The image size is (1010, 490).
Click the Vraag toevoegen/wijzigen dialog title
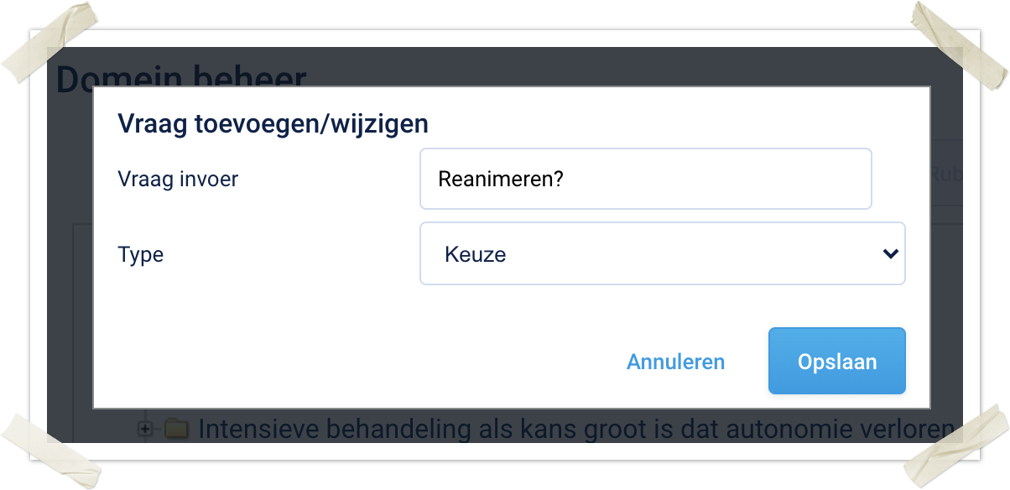tap(273, 124)
